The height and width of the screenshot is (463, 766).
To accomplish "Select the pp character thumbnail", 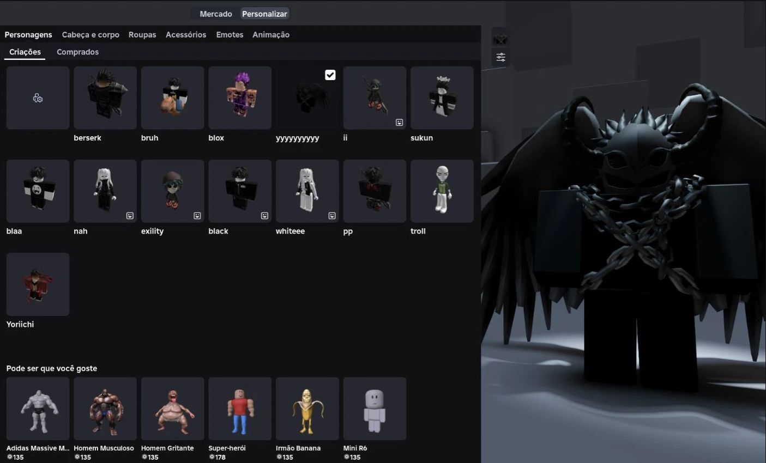I will coord(375,191).
